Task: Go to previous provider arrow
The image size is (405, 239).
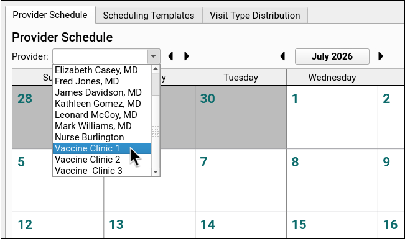Action: pos(170,56)
